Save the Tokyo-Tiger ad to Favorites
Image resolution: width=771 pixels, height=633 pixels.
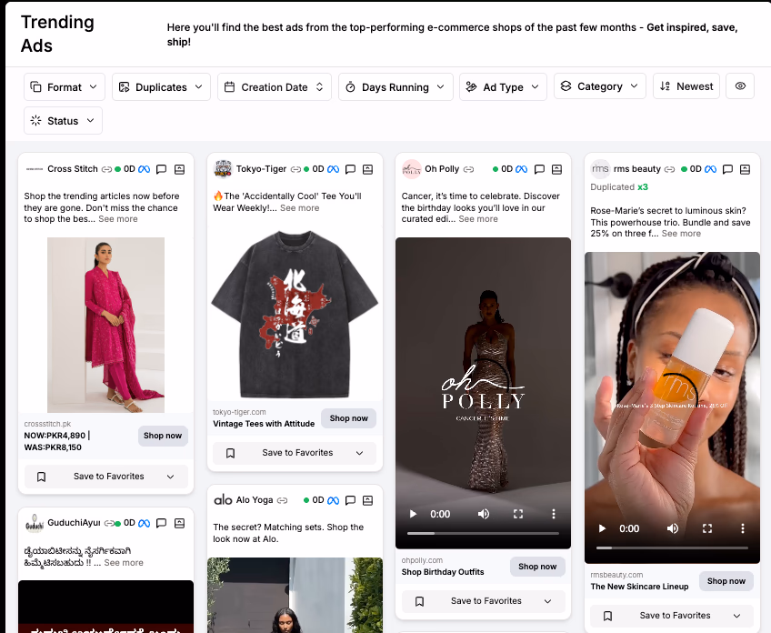tap(295, 453)
